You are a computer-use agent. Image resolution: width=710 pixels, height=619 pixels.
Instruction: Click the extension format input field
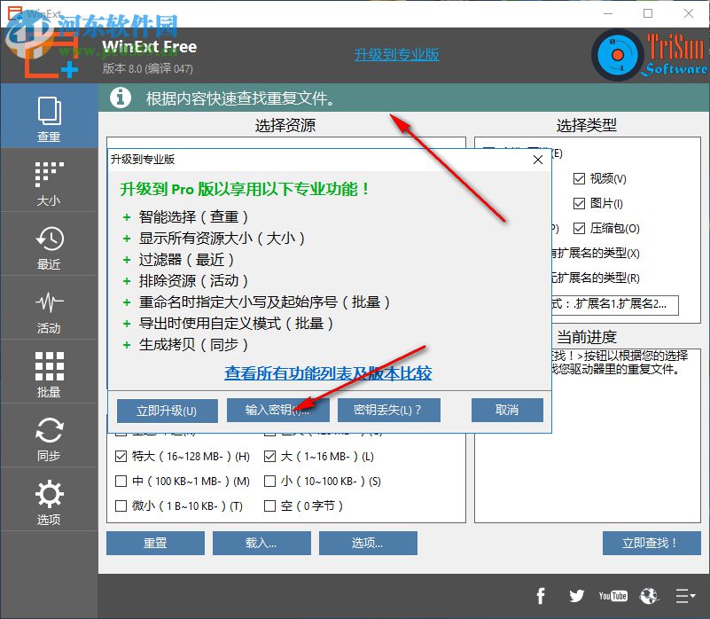(x=613, y=305)
